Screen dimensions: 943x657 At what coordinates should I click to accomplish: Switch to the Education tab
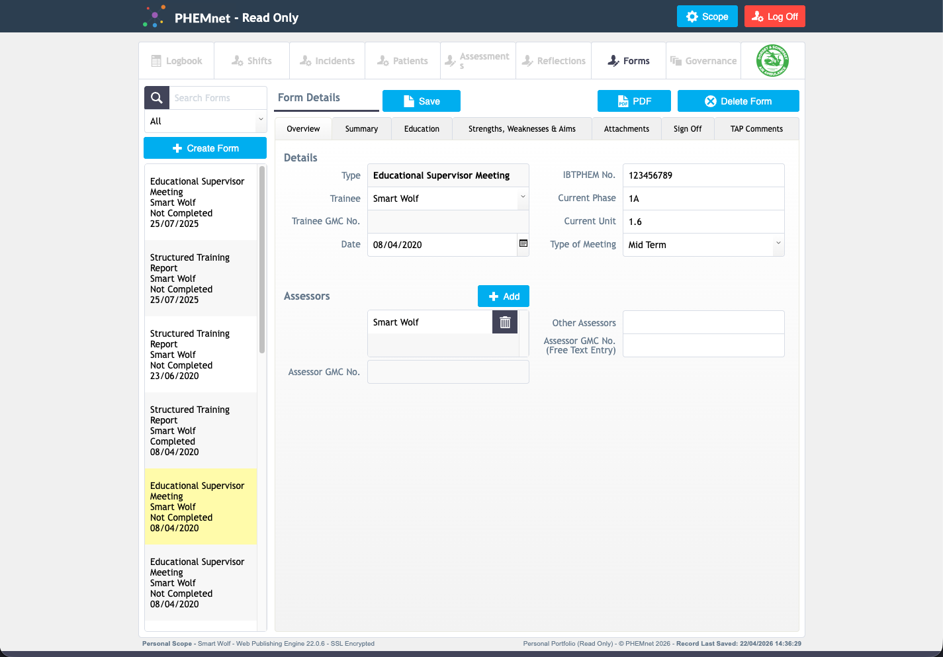pos(422,129)
